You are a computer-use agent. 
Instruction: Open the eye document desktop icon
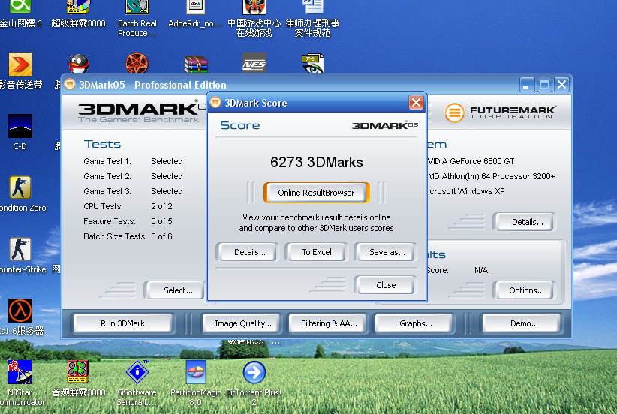tap(313, 64)
